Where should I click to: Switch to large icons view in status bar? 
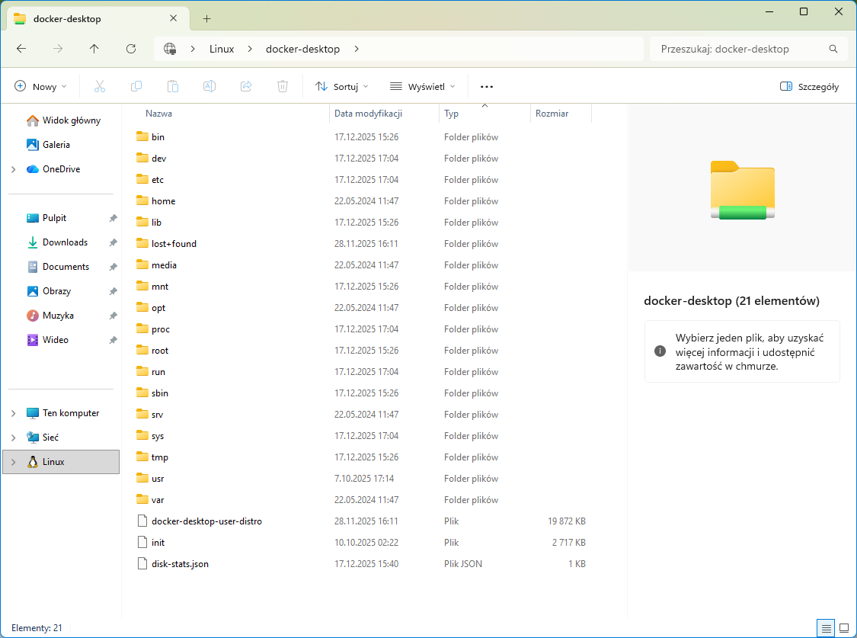coord(843,628)
